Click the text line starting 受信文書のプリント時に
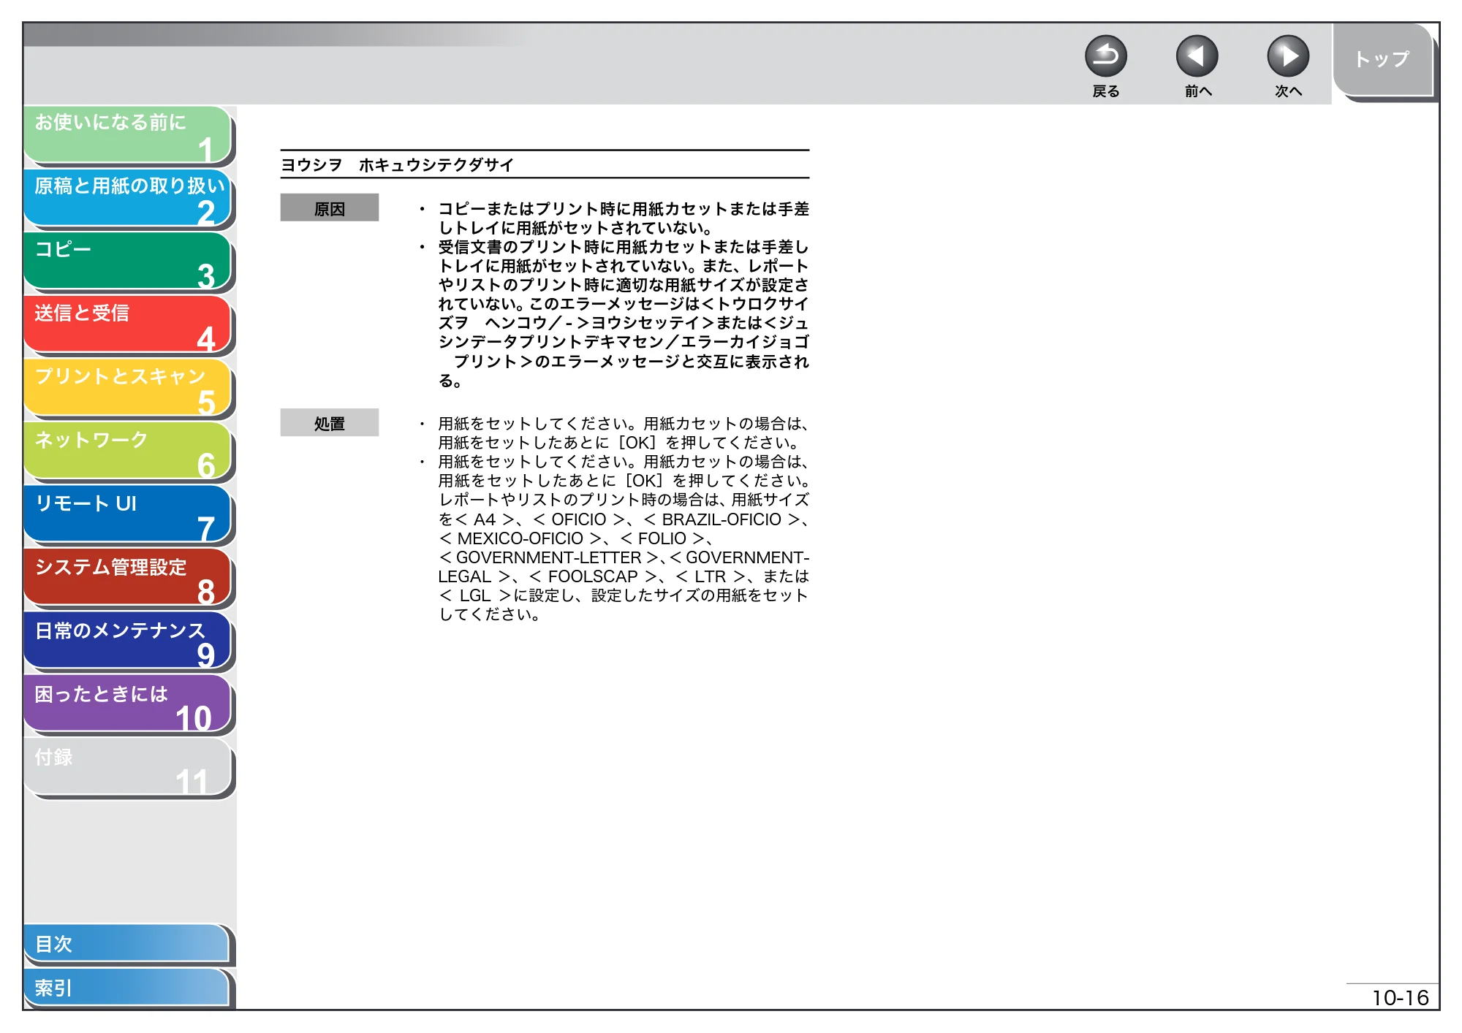This screenshot has width=1462, height=1033. pos(624,247)
